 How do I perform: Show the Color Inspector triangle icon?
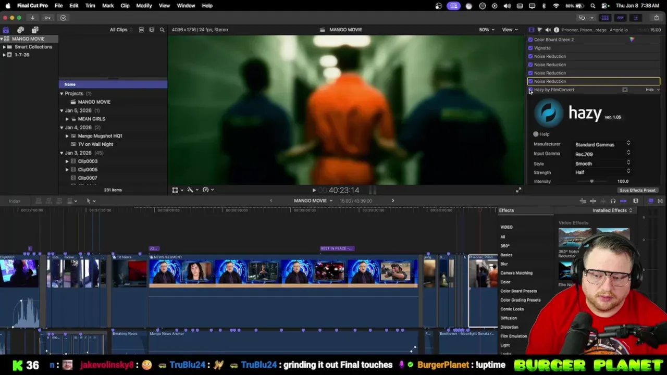coord(539,30)
